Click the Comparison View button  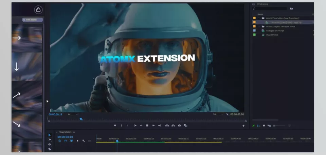pyautogui.click(x=185, y=126)
